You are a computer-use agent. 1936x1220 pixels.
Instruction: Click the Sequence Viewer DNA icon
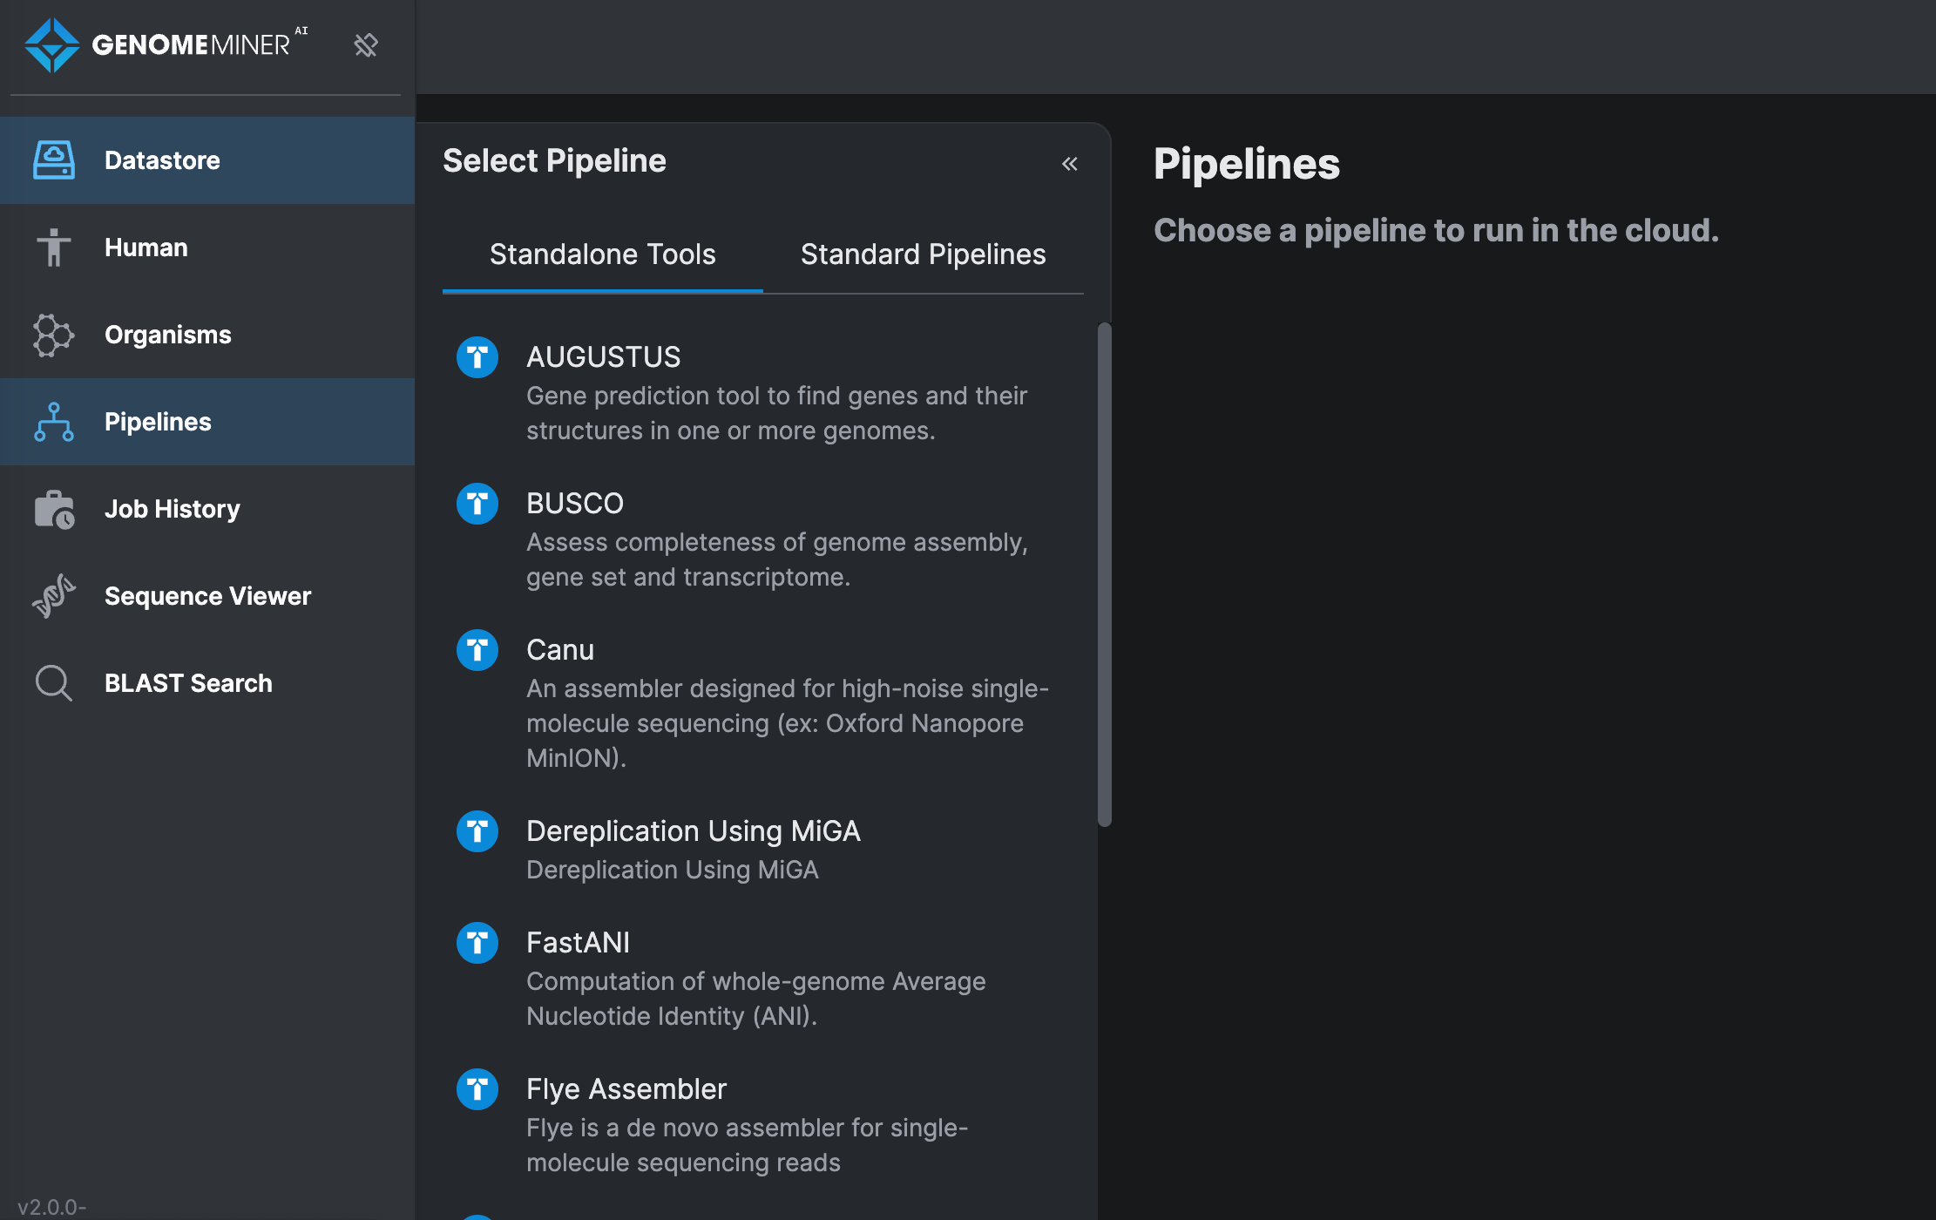pos(54,596)
